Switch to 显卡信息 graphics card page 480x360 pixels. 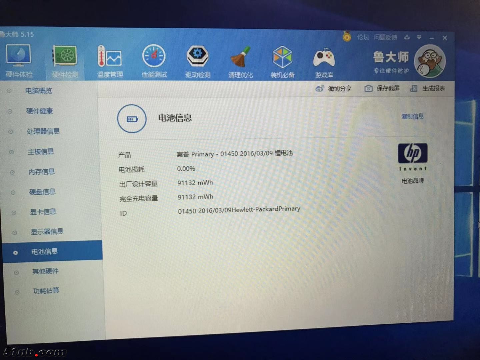(x=43, y=212)
